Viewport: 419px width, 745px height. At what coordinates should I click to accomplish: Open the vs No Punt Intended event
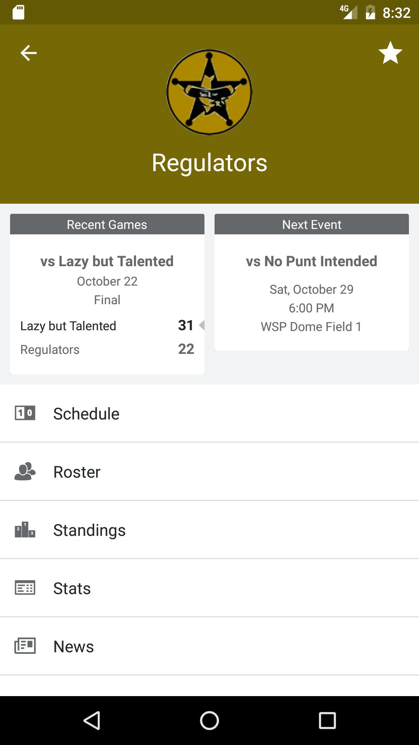312,261
